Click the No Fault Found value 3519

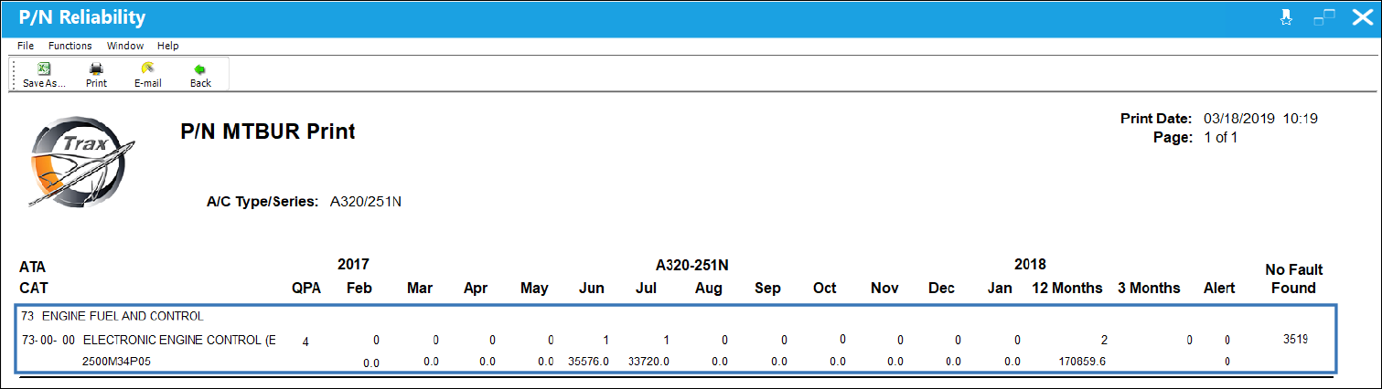pos(1295,339)
